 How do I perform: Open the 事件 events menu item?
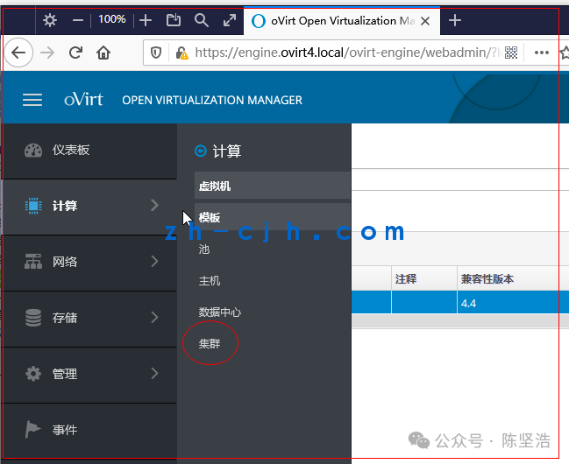89,430
